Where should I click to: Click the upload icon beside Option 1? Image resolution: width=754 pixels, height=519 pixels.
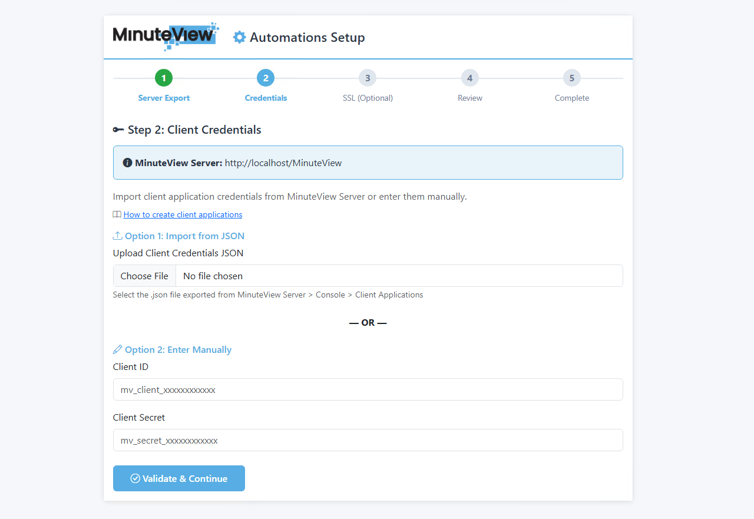(117, 235)
